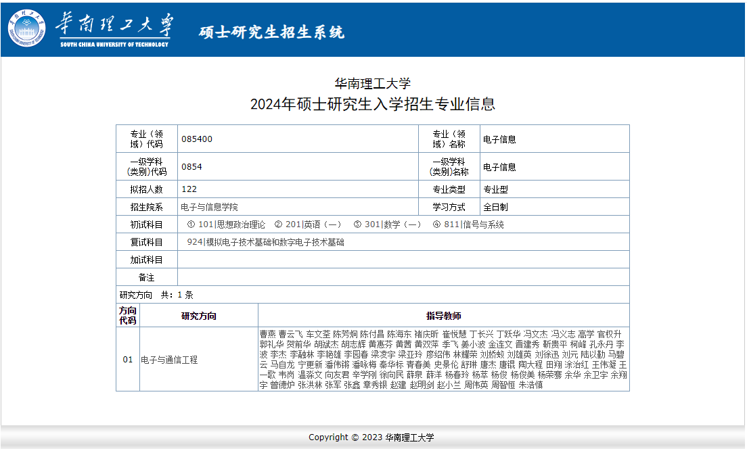747x453 pixels.
Task: Click advisor name 杨春玲
Action: point(457,375)
